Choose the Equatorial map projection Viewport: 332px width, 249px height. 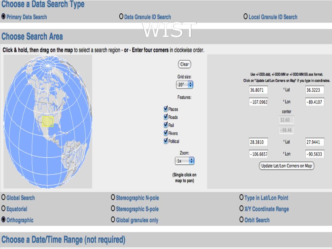3,208
